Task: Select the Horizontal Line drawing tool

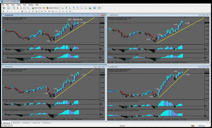Action: tap(15, 11)
